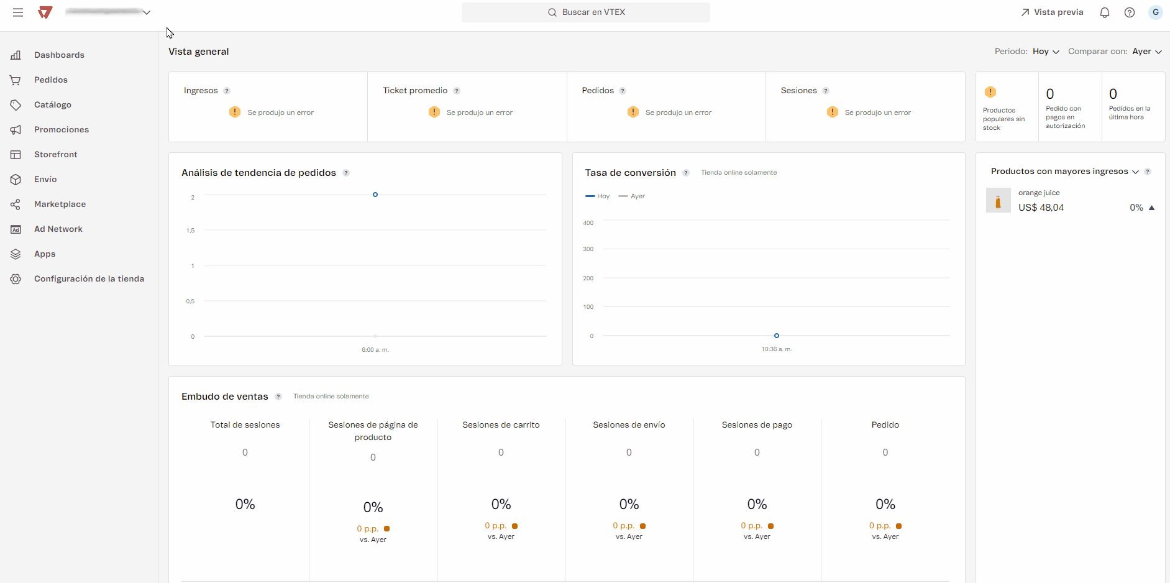The width and height of the screenshot is (1170, 583).
Task: Toggle the Hoy series in chart legend
Action: coord(598,196)
